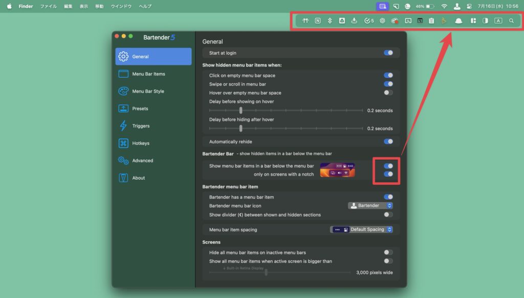Open the checkmark icon showing 5

click(x=369, y=20)
